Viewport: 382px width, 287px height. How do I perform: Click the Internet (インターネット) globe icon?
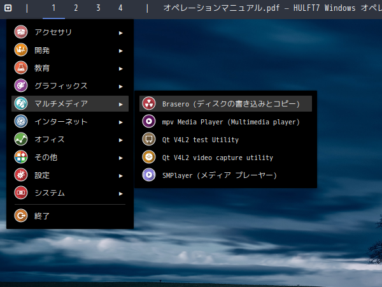click(21, 121)
